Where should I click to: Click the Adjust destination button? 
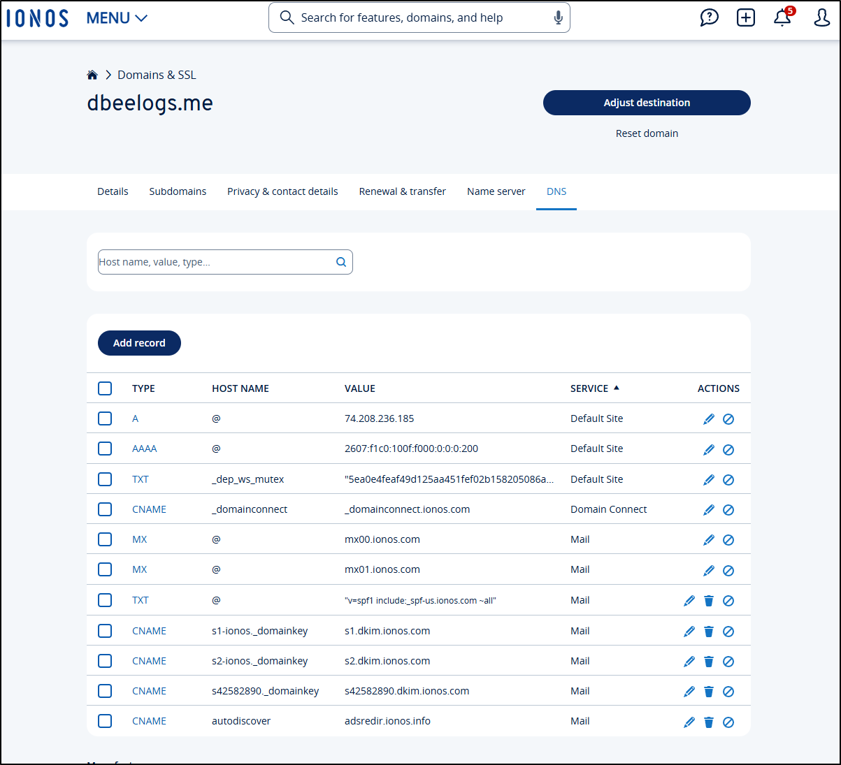[647, 103]
